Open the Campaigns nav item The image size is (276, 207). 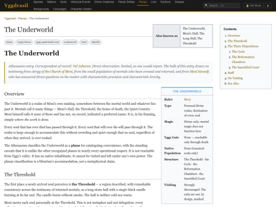pyautogui.click(x=60, y=9)
